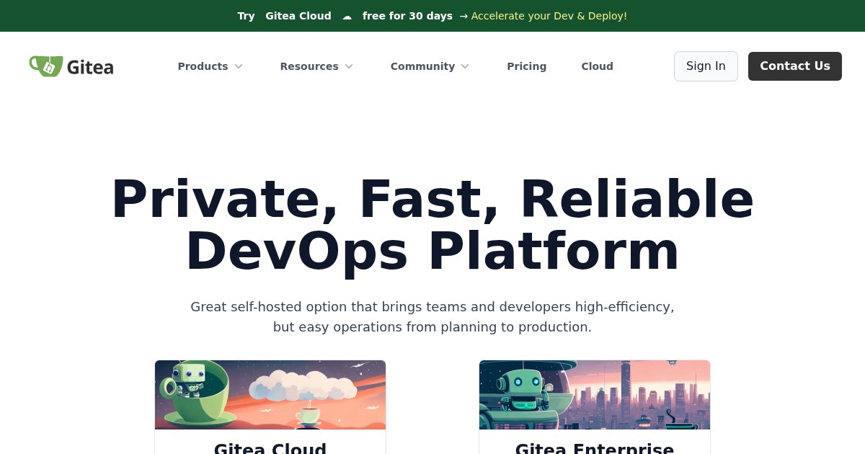Click 'free for 30 days' banner text
Screen dimensions: 865x454
pyautogui.click(x=407, y=16)
